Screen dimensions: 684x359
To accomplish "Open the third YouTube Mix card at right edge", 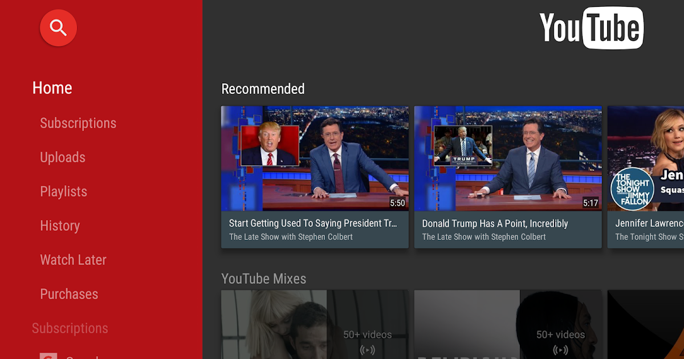I will coord(646,324).
